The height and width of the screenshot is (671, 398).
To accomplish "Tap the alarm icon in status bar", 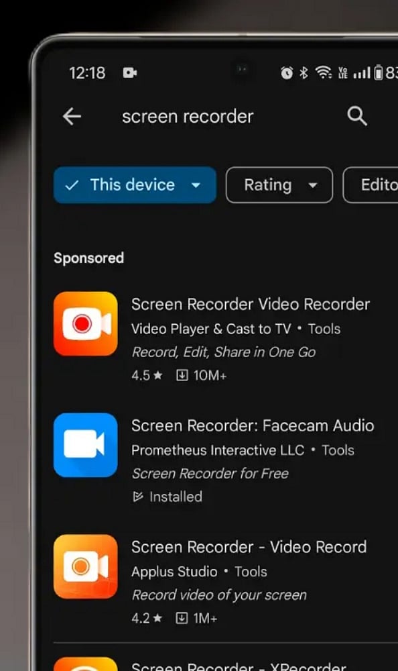I will [287, 73].
